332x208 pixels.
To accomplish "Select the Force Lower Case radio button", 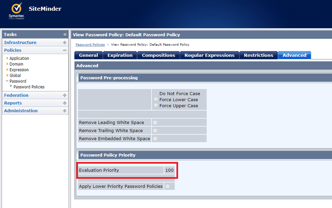I will [156, 99].
